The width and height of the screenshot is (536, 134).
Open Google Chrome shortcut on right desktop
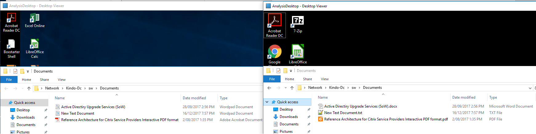point(274,55)
